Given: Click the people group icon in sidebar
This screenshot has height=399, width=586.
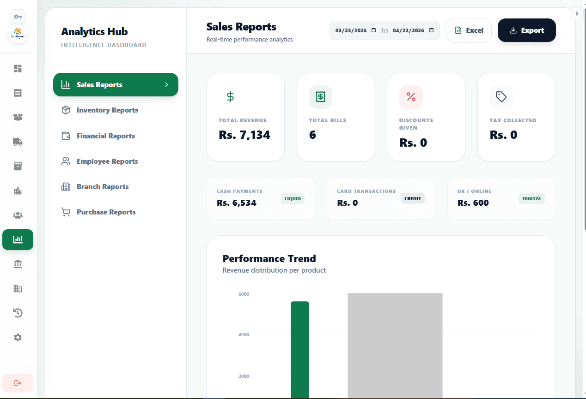Looking at the screenshot, I should click(x=18, y=215).
